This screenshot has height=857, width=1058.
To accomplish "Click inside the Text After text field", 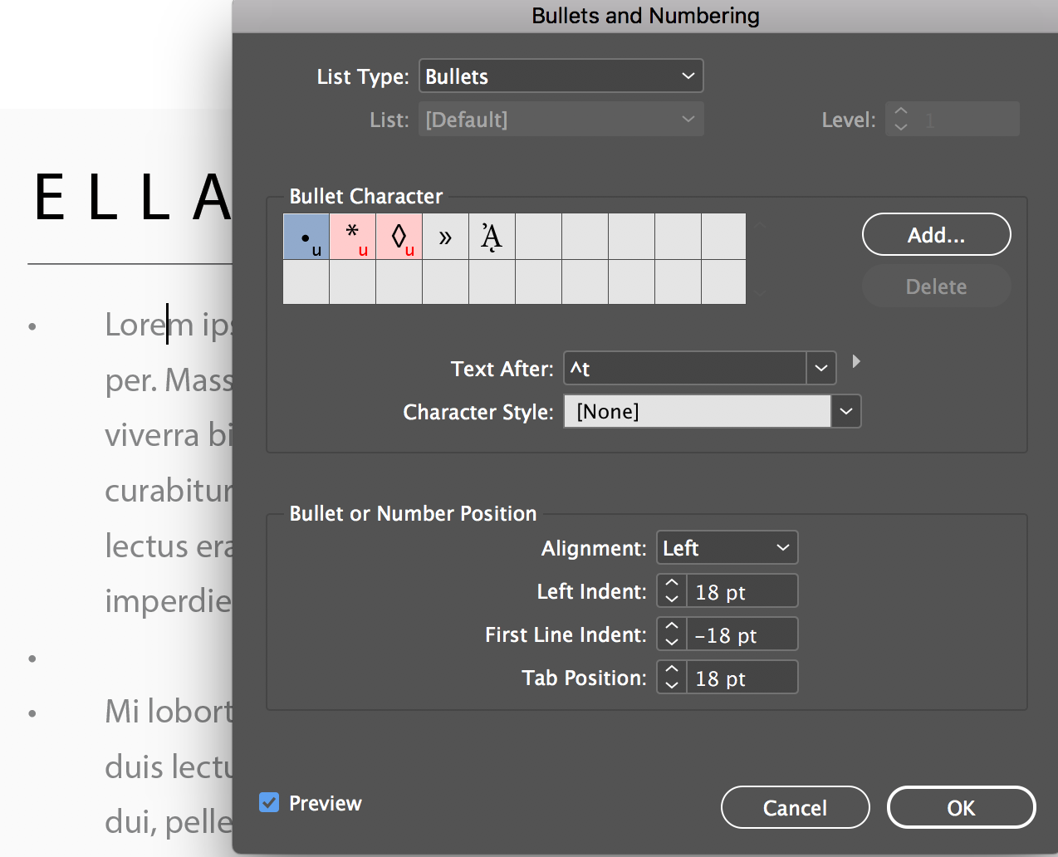I will [681, 368].
